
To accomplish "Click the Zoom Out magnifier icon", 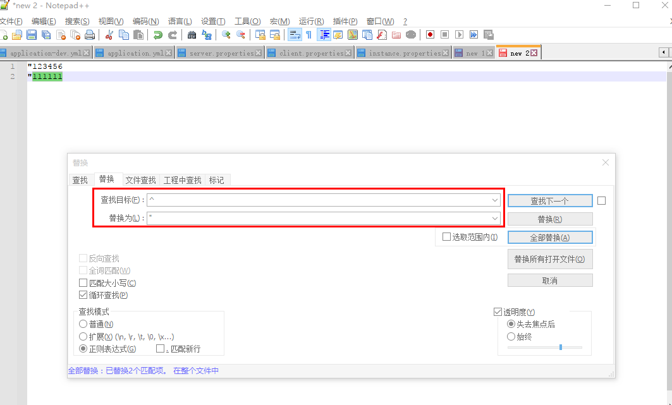I will (241, 35).
